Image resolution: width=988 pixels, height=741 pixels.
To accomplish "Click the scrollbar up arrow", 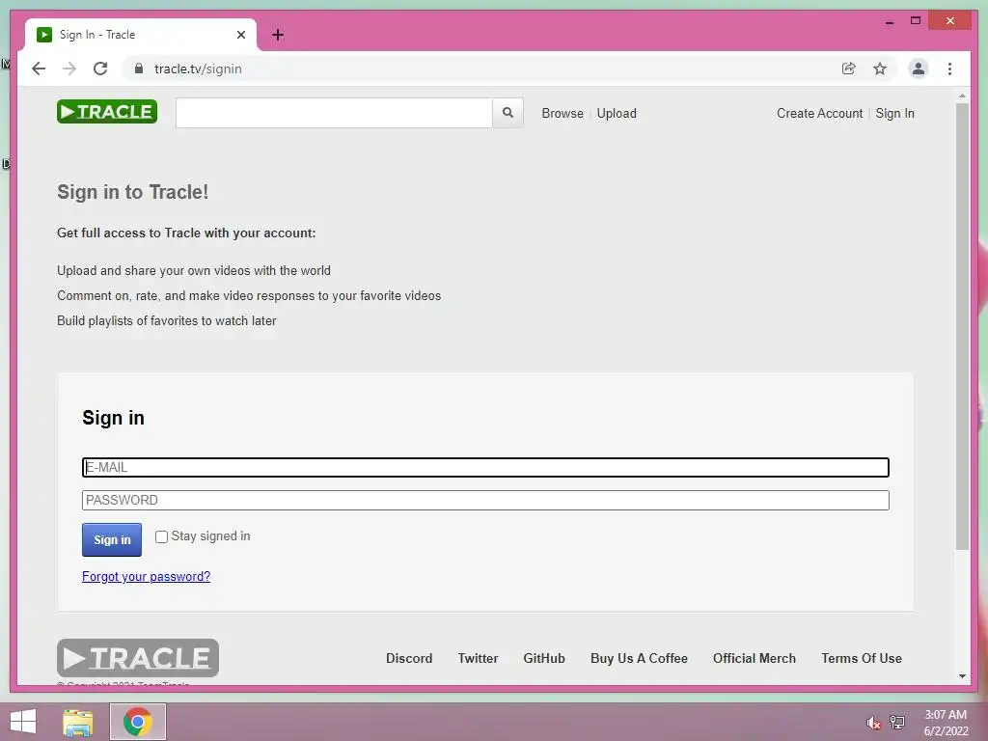I will [x=962, y=96].
